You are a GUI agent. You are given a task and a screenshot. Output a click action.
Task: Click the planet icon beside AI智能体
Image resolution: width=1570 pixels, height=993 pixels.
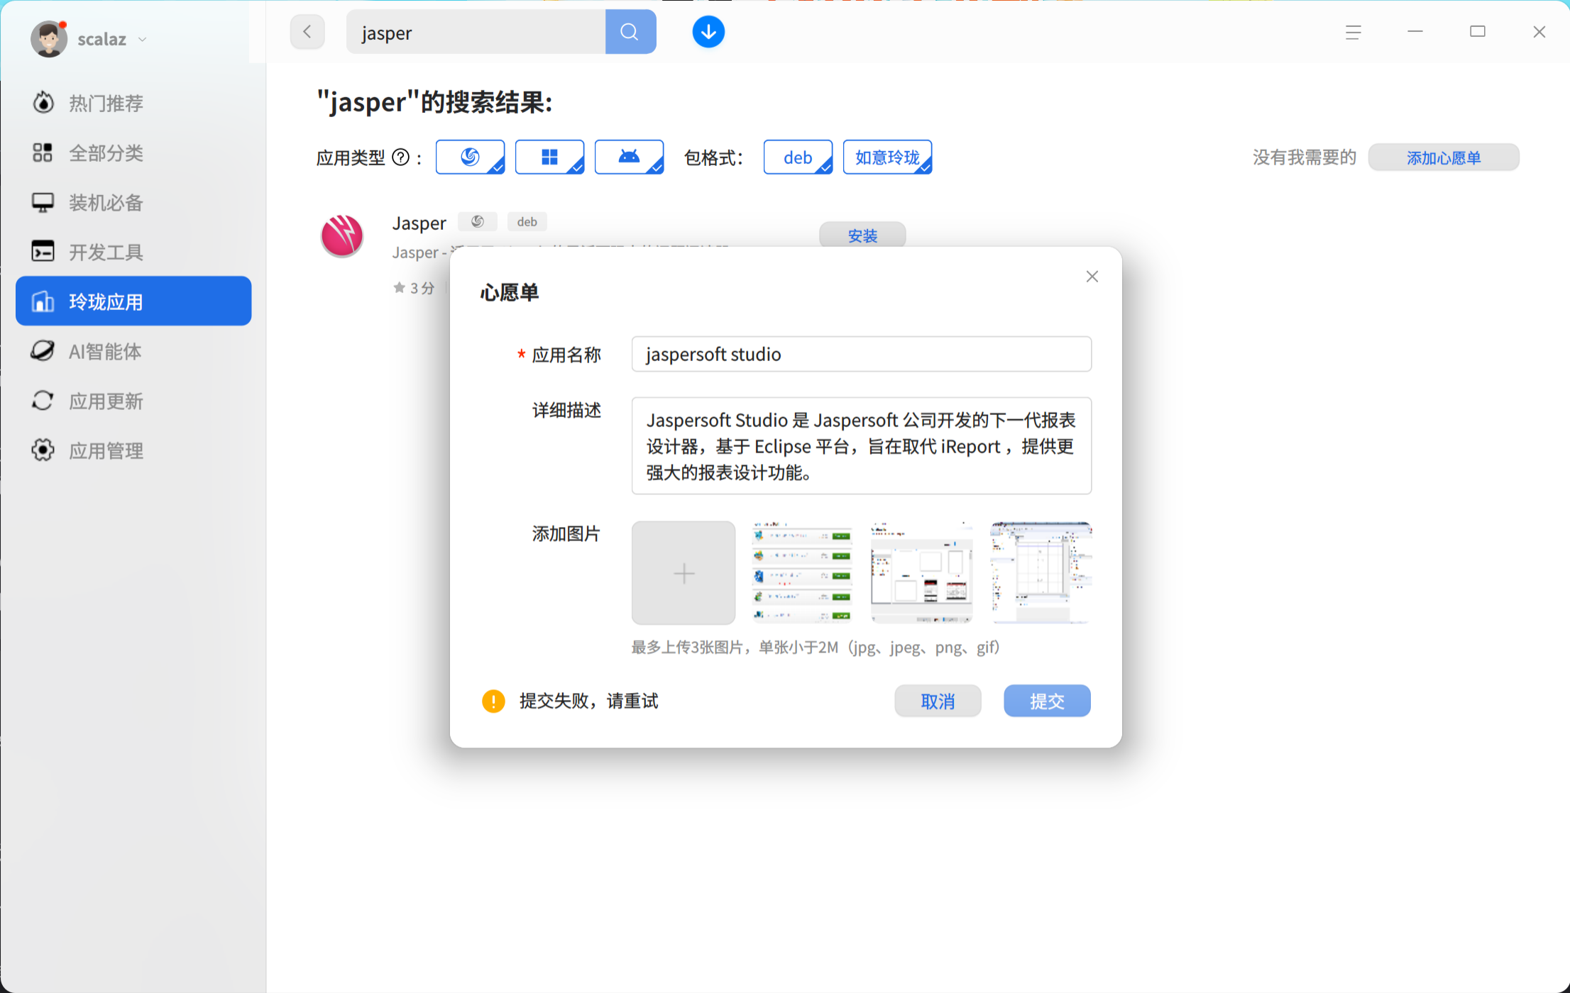point(43,350)
